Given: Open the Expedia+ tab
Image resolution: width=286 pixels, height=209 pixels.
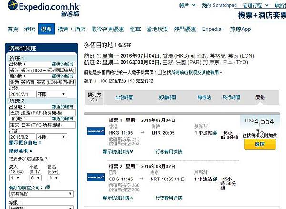Looking at the screenshot, I should [x=213, y=29].
